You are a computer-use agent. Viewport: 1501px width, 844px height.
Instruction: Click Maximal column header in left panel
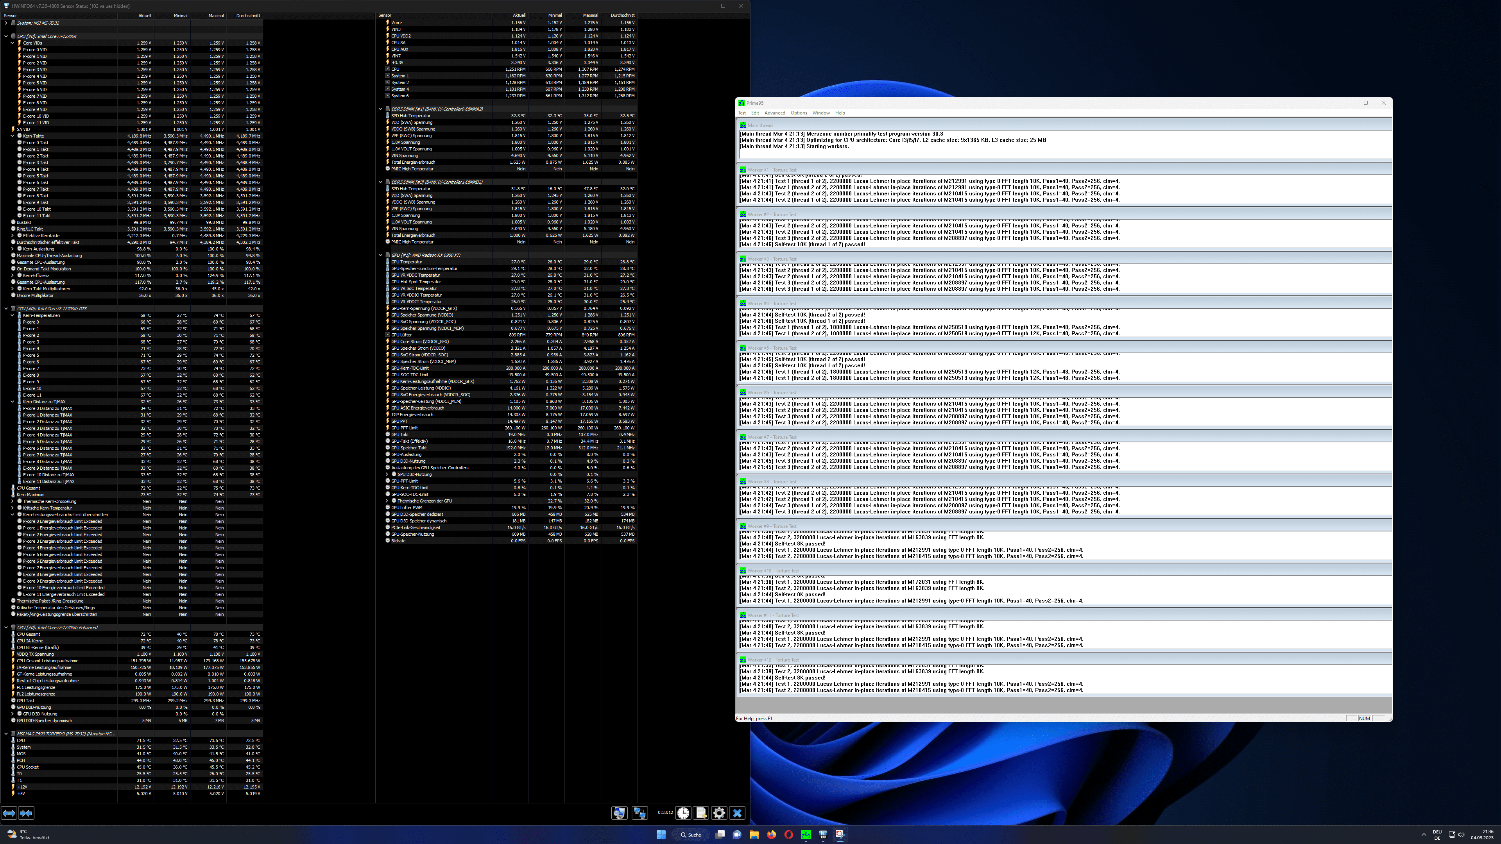(x=209, y=16)
